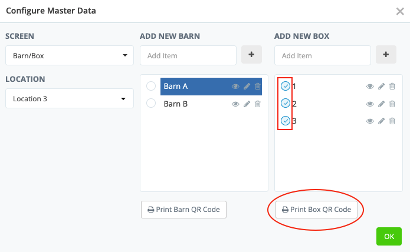
Task: Click the trash icon for Barn A
Action: coord(258,87)
